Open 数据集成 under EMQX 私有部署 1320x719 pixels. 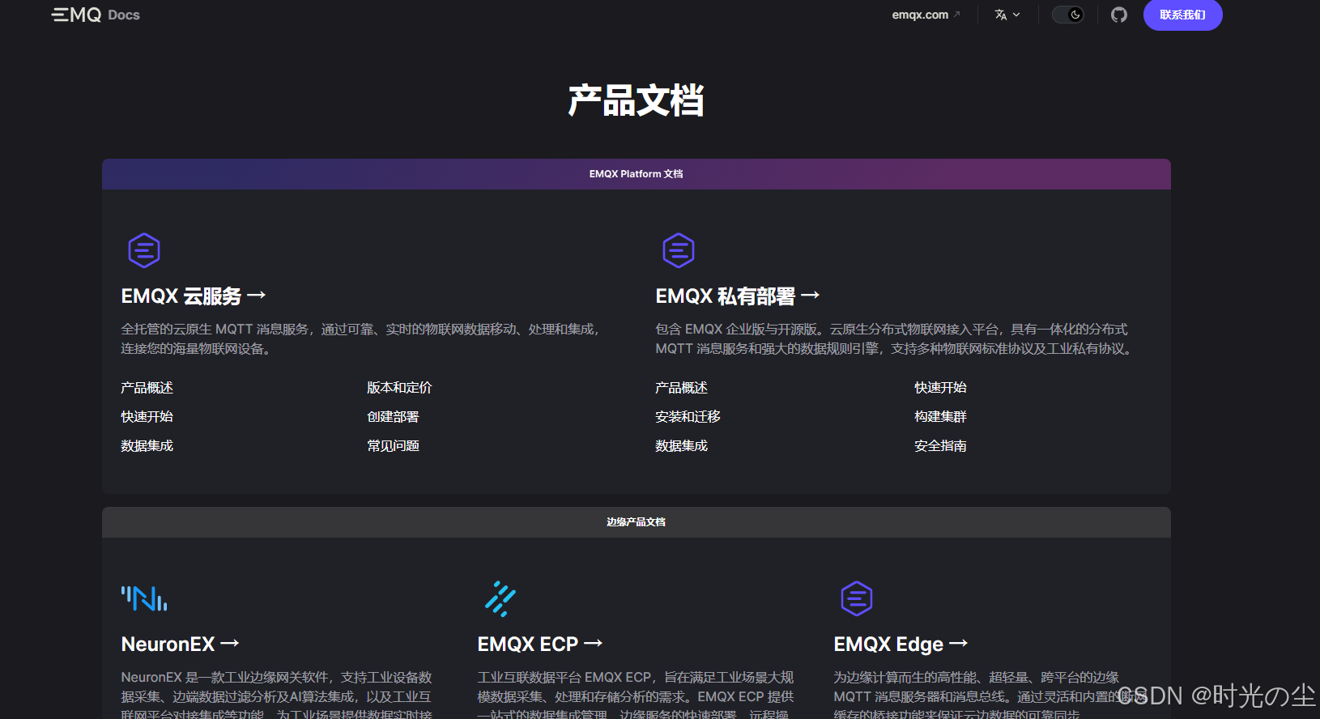[681, 446]
